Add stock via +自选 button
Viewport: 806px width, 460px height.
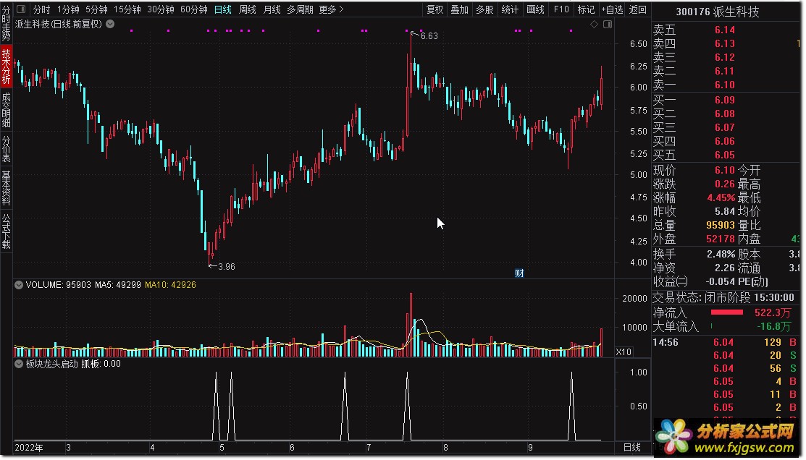click(x=612, y=9)
